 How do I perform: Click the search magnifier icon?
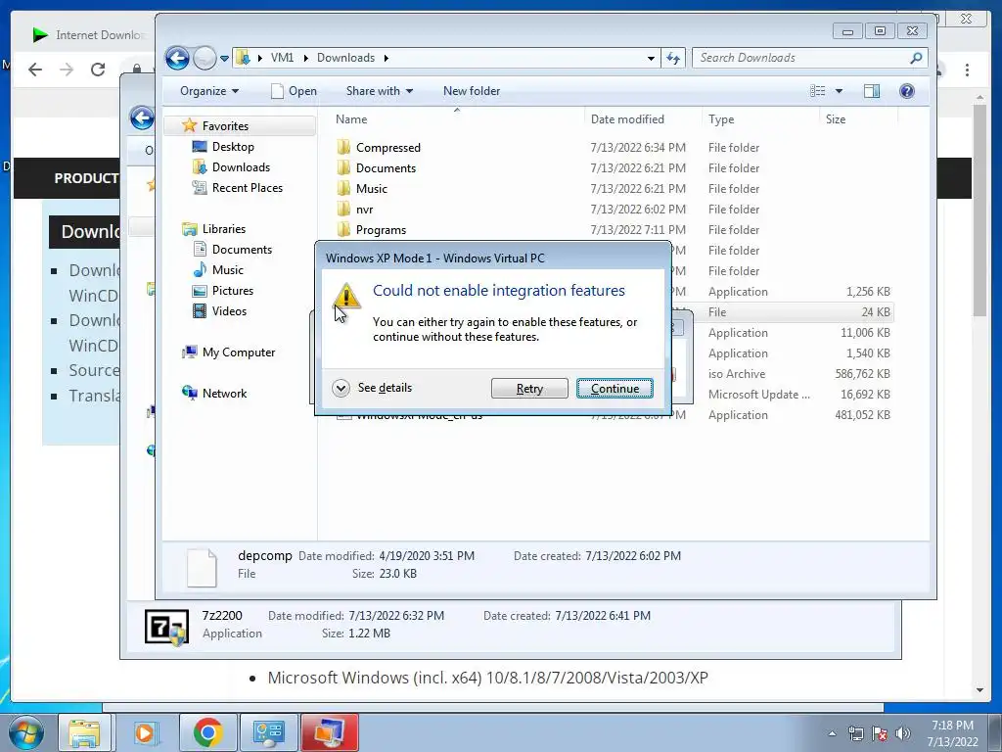[x=916, y=58]
